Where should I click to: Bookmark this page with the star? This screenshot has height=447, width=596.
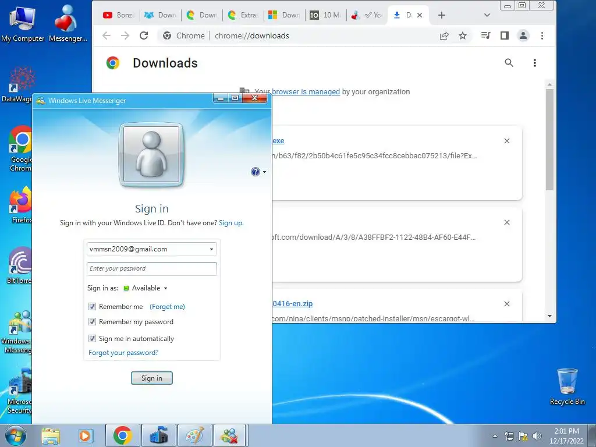tap(463, 36)
